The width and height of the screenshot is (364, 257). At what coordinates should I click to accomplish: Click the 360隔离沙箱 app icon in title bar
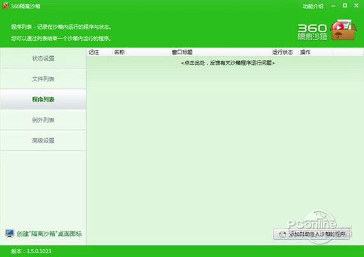coord(5,6)
